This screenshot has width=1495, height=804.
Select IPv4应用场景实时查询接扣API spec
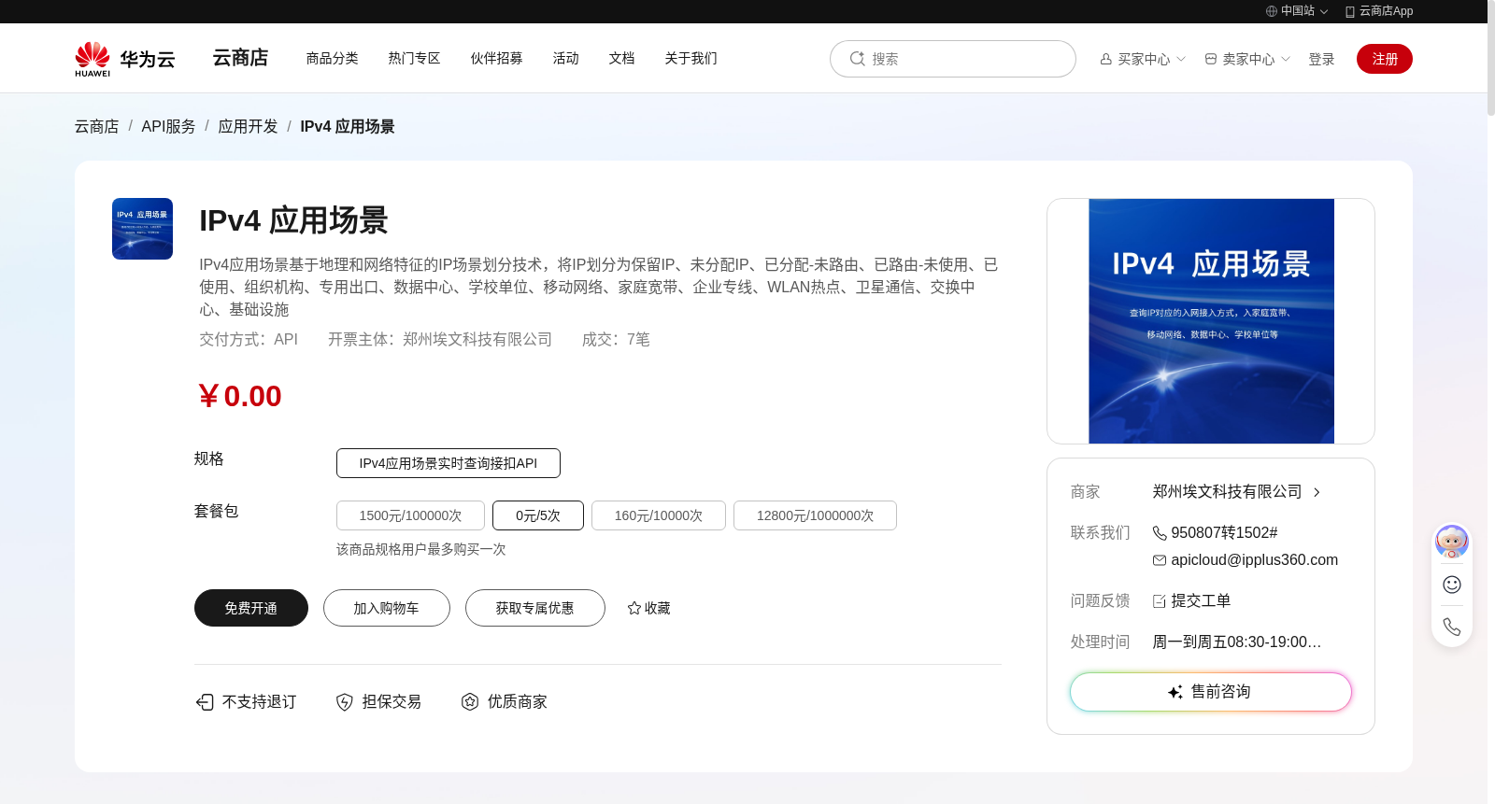pyautogui.click(x=448, y=463)
